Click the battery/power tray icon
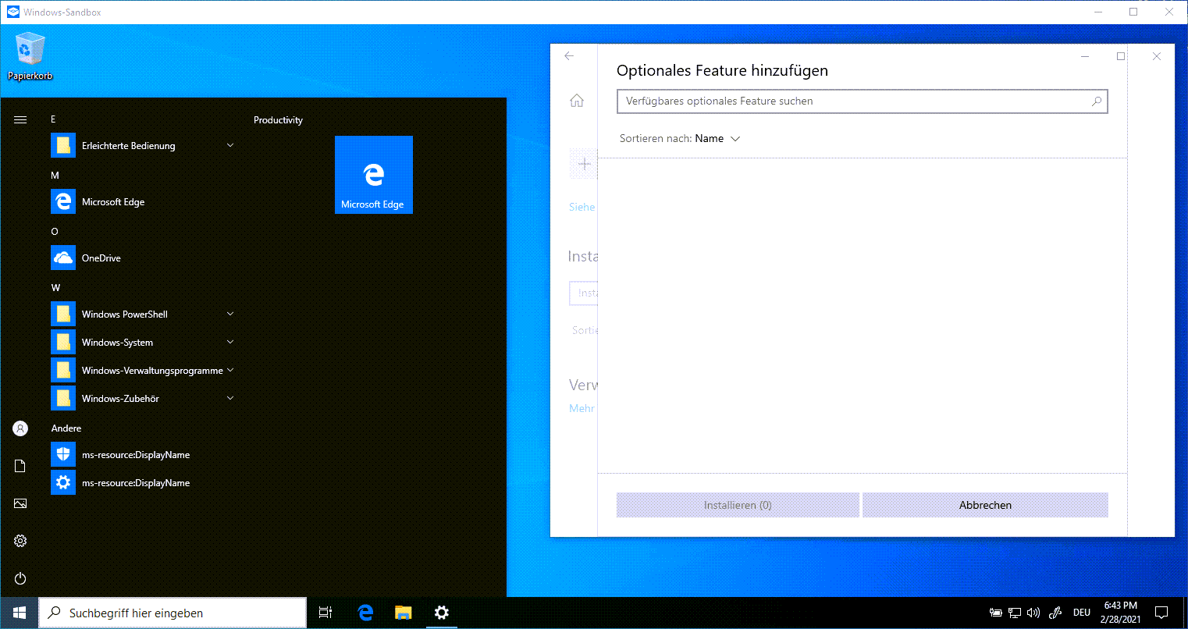Image resolution: width=1188 pixels, height=629 pixels. point(995,613)
